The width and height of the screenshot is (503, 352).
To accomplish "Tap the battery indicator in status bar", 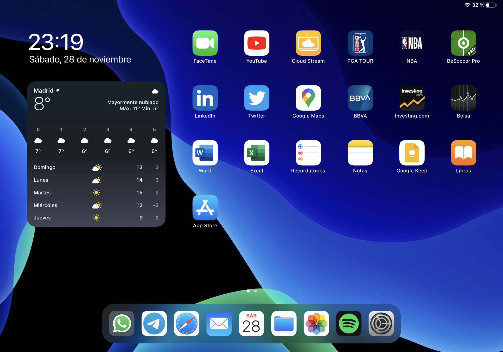I will (x=491, y=5).
